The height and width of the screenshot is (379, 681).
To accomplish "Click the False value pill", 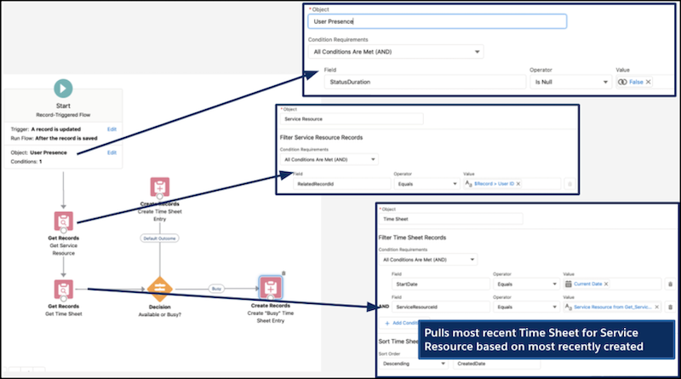I will pos(636,82).
